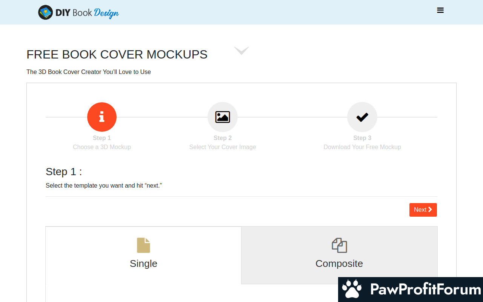The height and width of the screenshot is (302, 483).
Task: Click the Step 1 red info circle icon
Action: (102, 117)
